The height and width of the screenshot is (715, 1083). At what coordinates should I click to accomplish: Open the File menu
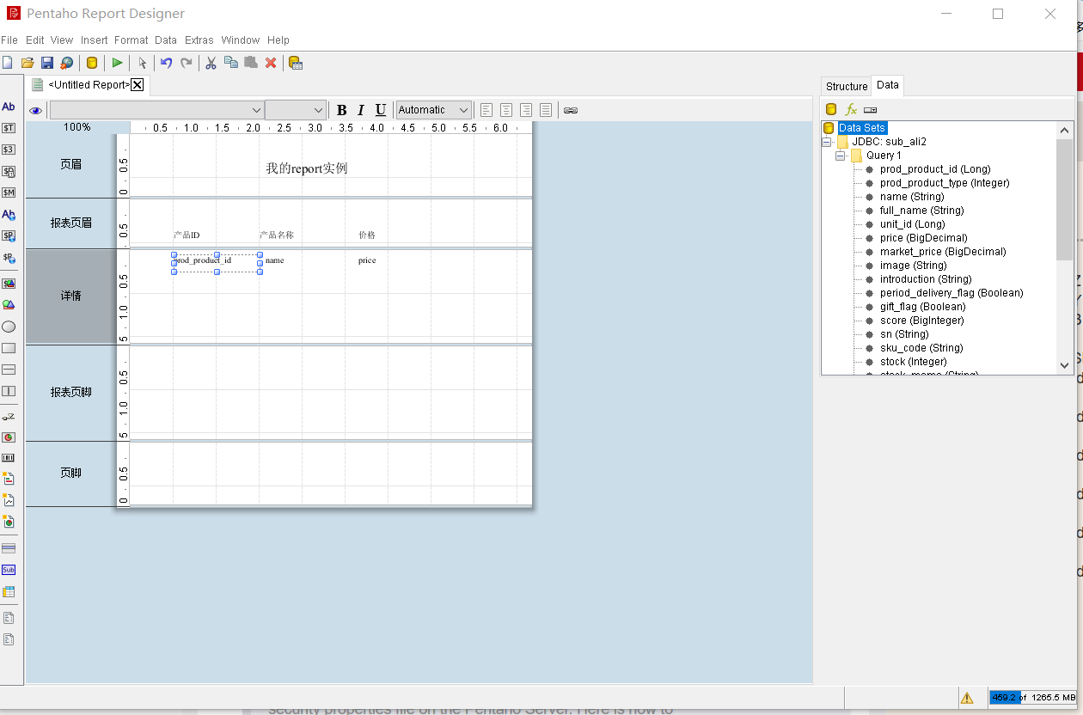click(x=9, y=40)
